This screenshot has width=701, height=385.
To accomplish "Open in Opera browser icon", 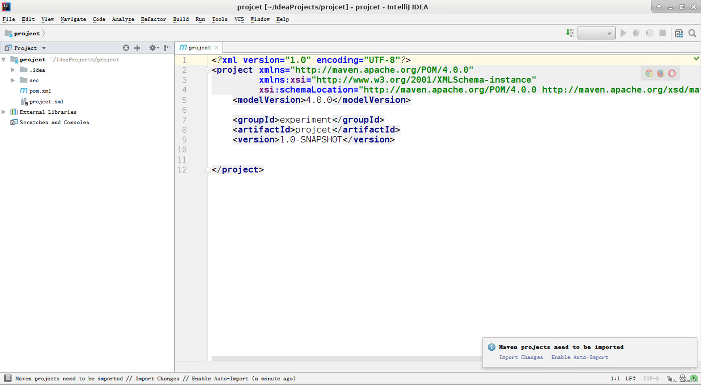I will pos(672,73).
